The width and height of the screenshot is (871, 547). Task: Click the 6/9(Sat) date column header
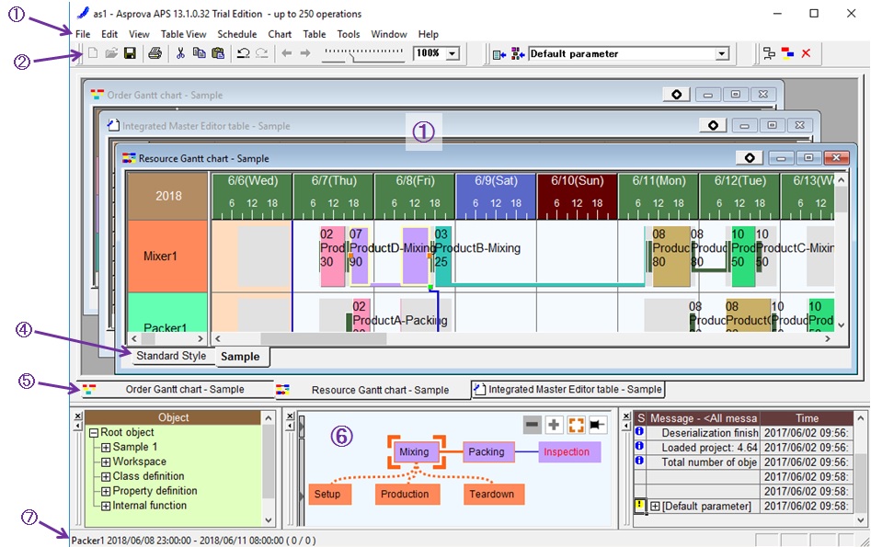click(496, 196)
